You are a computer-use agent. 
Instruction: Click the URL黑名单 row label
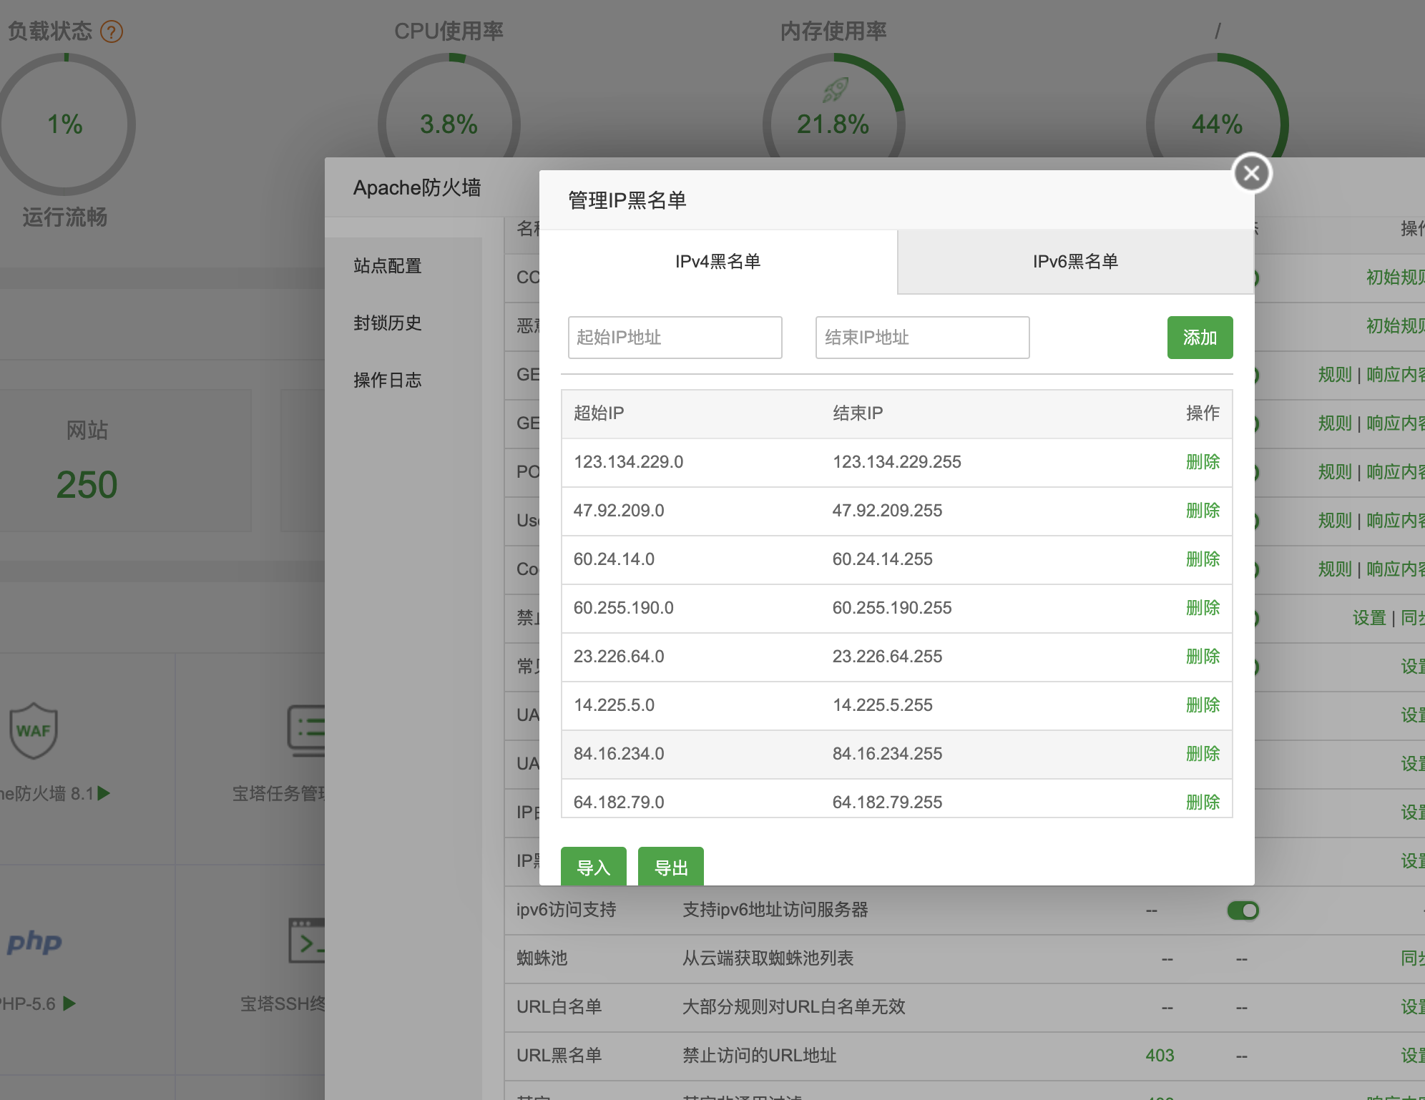click(559, 1056)
